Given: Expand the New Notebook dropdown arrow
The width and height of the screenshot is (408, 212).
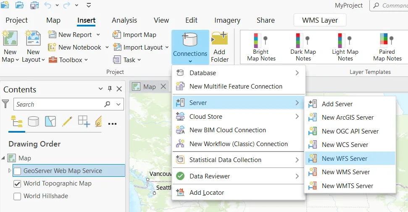Looking at the screenshot, I should [107, 47].
